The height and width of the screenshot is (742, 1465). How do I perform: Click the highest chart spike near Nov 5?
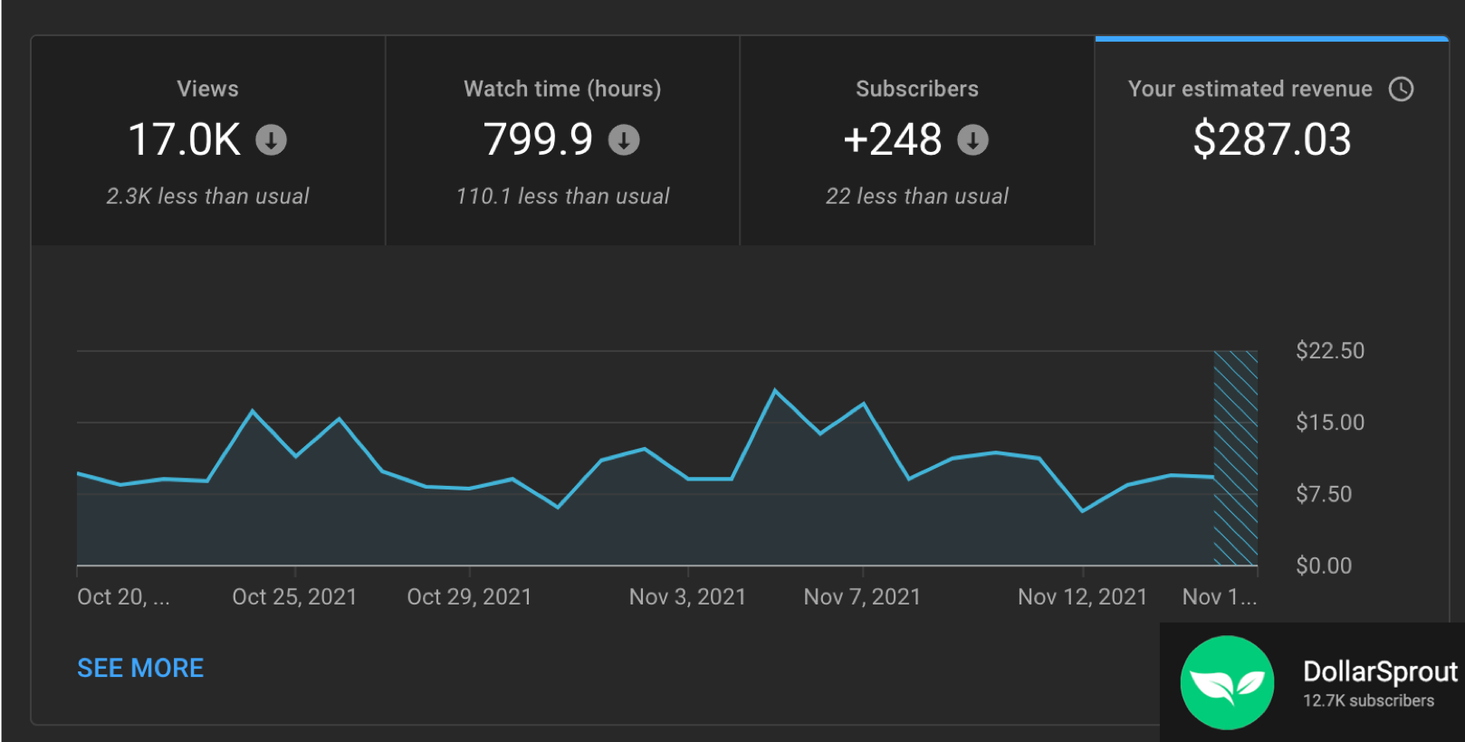pyautogui.click(x=776, y=389)
